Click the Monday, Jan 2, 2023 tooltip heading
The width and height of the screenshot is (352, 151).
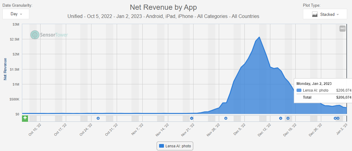(314, 84)
